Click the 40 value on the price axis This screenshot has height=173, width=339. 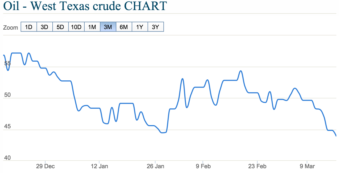[7, 158]
